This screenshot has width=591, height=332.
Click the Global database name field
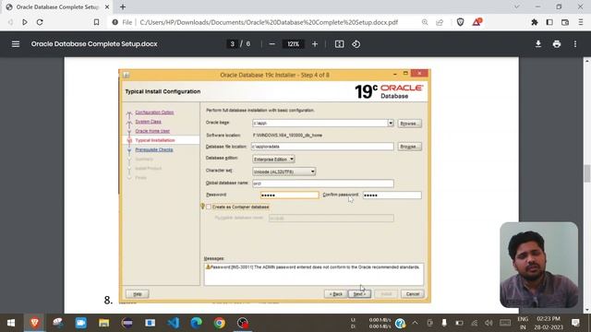point(323,184)
